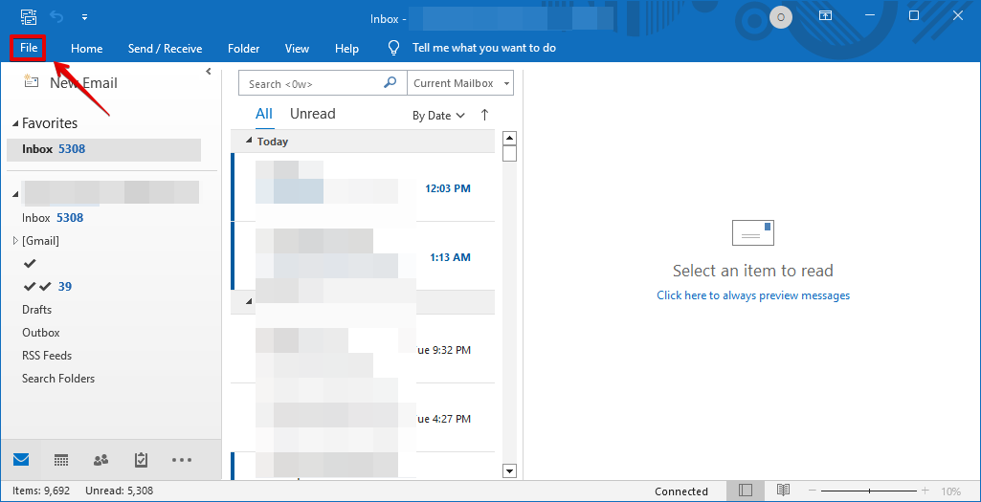Open Ribbon Display Options icon
The image size is (981, 502).
(825, 15)
